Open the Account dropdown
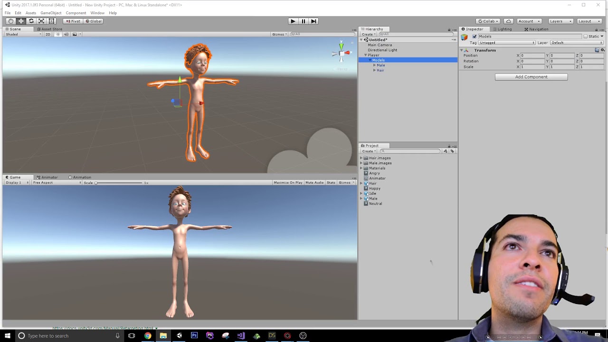The width and height of the screenshot is (608, 342). coord(529,21)
